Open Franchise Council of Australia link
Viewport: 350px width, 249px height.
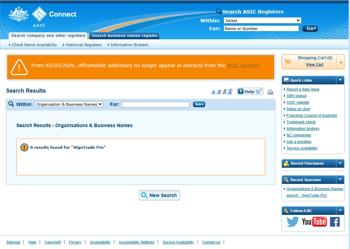pos(311,115)
